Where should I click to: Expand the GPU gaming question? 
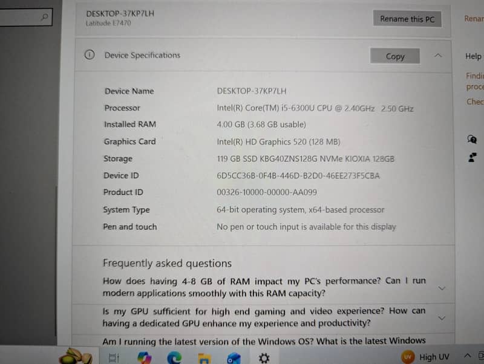(442, 317)
